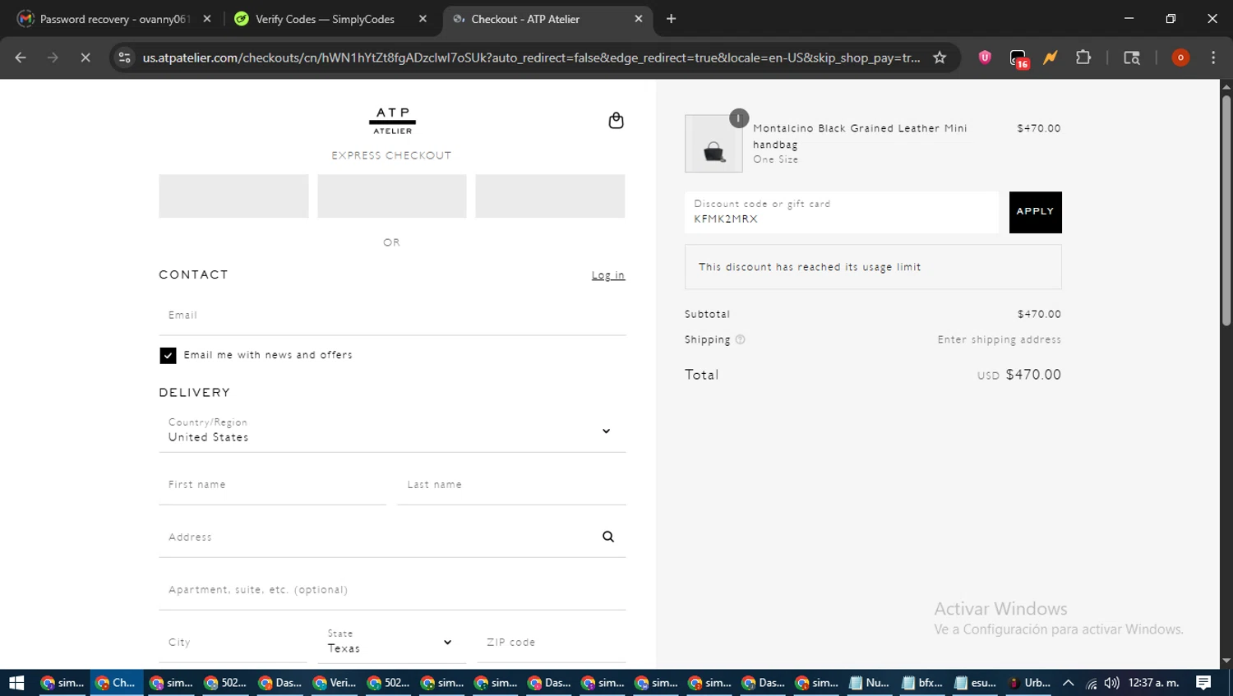Screen dimensions: 1233x696
Task: Open the shopping bag cart icon
Action: coord(616,121)
